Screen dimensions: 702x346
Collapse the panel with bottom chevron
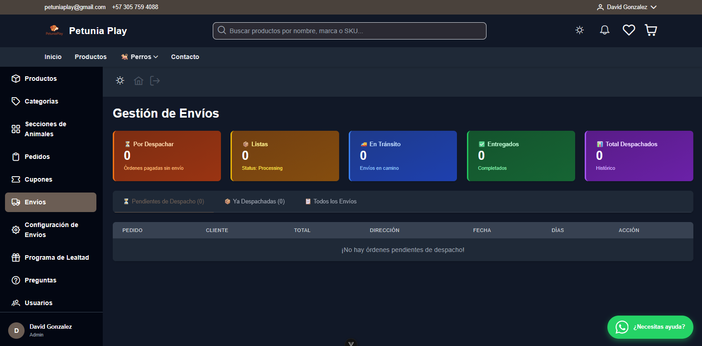(x=351, y=343)
